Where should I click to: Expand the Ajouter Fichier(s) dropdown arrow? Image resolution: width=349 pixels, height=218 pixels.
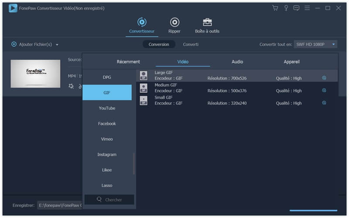[x=57, y=45]
